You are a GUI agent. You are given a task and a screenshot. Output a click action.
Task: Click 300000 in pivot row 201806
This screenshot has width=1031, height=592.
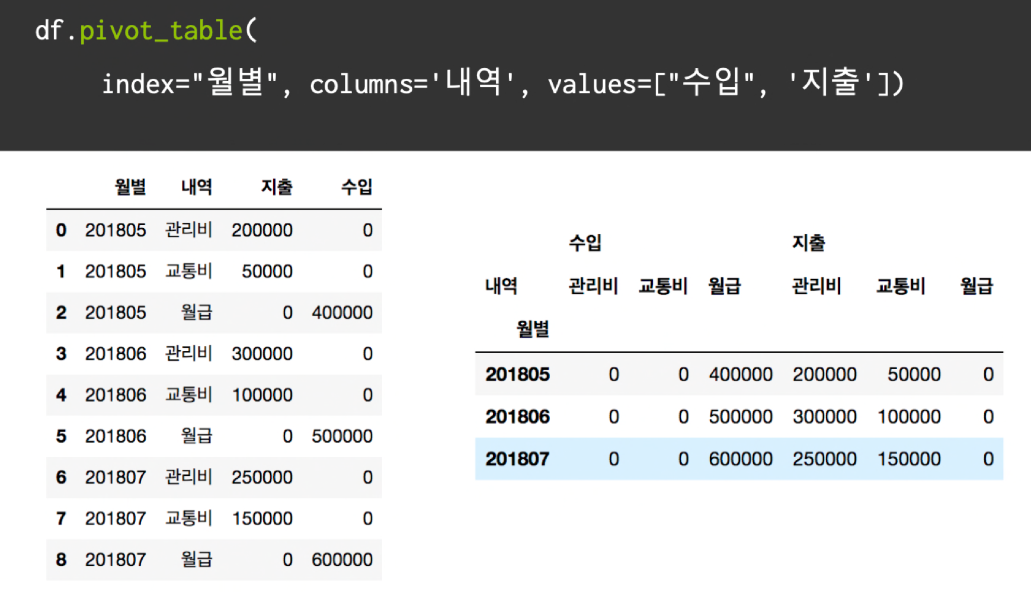[825, 417]
